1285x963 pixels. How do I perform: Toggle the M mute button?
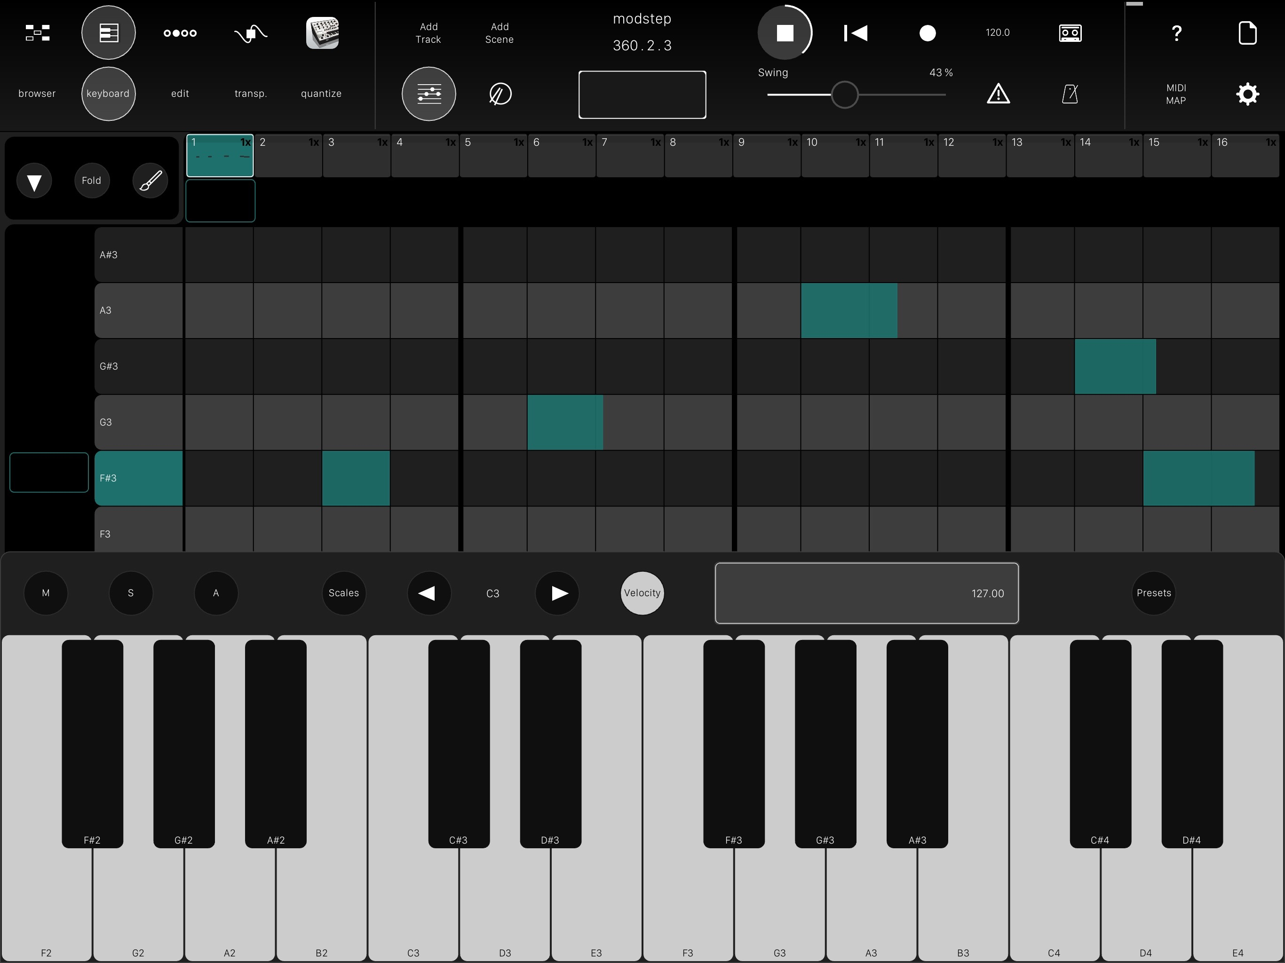coord(46,593)
